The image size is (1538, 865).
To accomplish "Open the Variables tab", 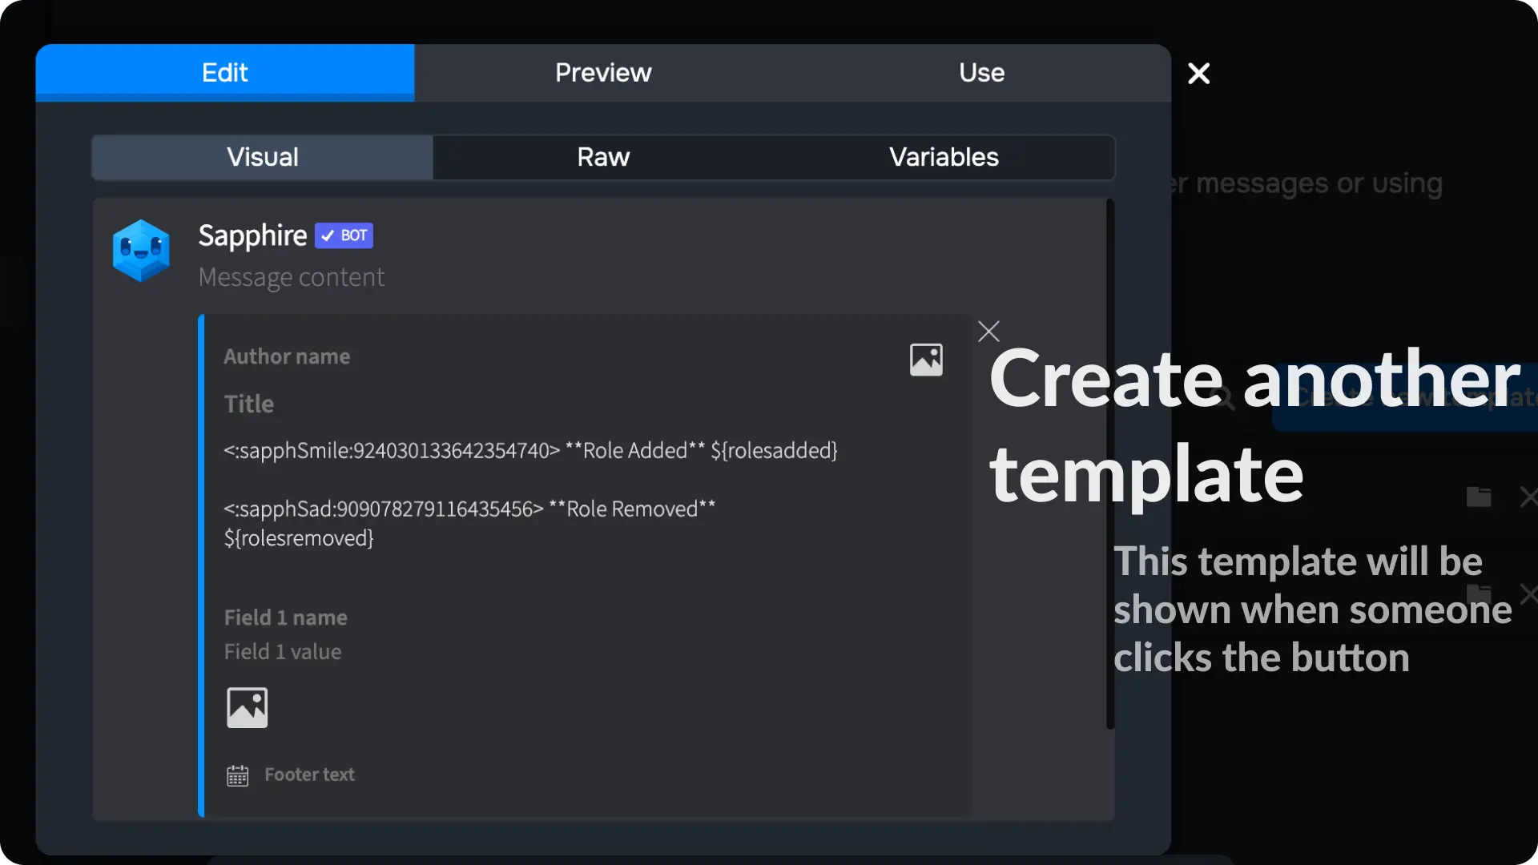I will click(944, 157).
